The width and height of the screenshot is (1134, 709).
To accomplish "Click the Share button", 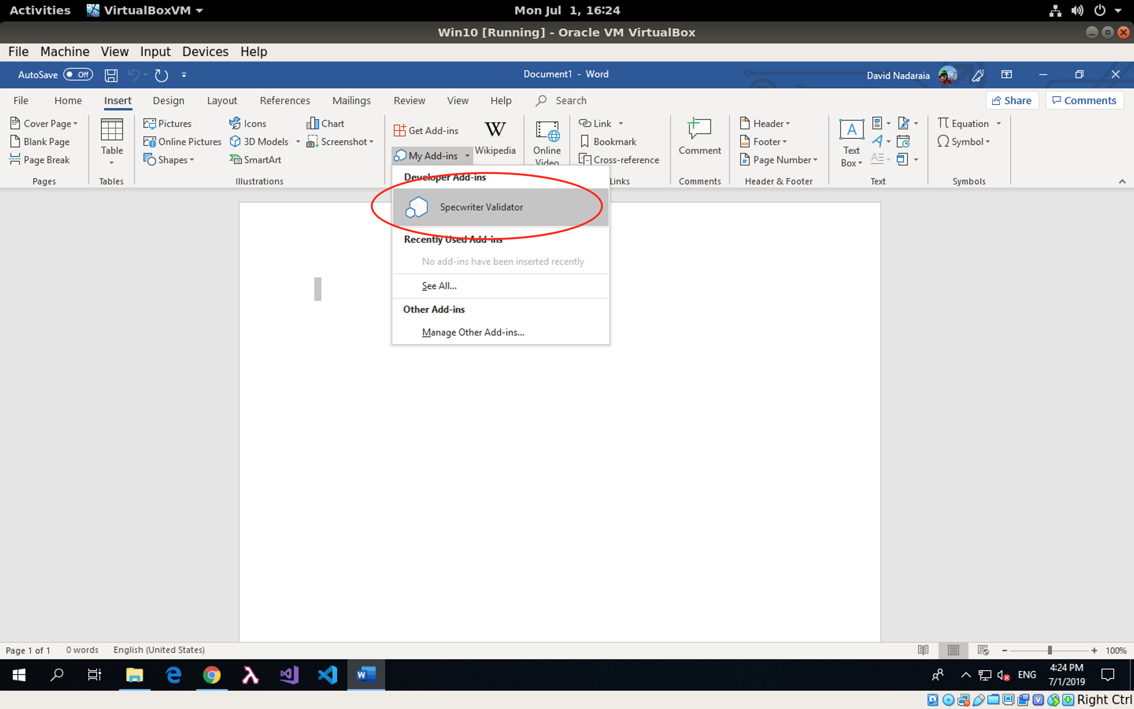I will (1012, 100).
